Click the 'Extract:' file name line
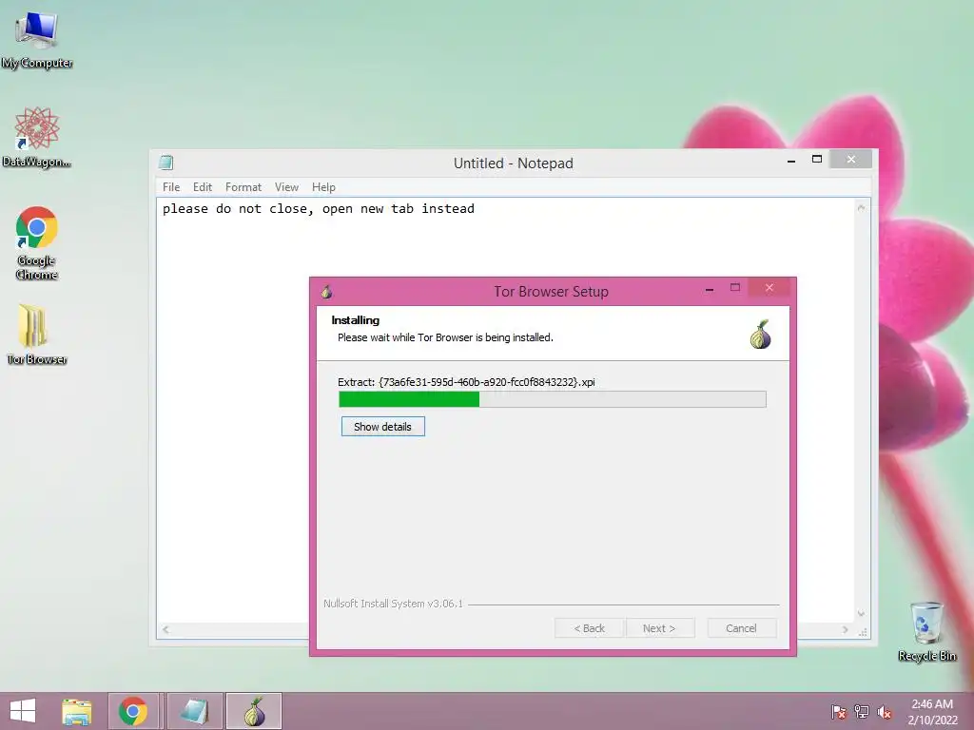 pyautogui.click(x=466, y=382)
